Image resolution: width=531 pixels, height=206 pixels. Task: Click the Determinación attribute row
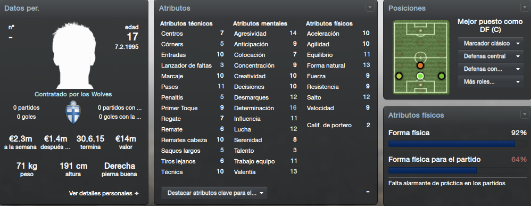click(265, 108)
